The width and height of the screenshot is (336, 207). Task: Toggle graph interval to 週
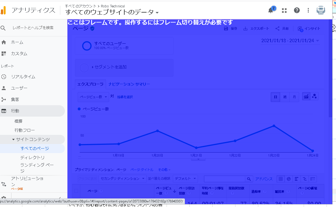point(285,97)
